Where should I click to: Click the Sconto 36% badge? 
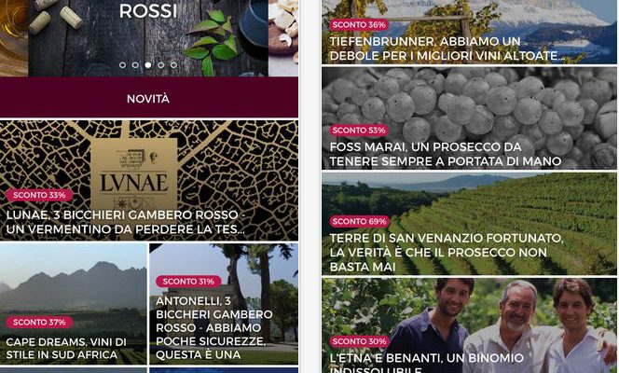point(359,25)
